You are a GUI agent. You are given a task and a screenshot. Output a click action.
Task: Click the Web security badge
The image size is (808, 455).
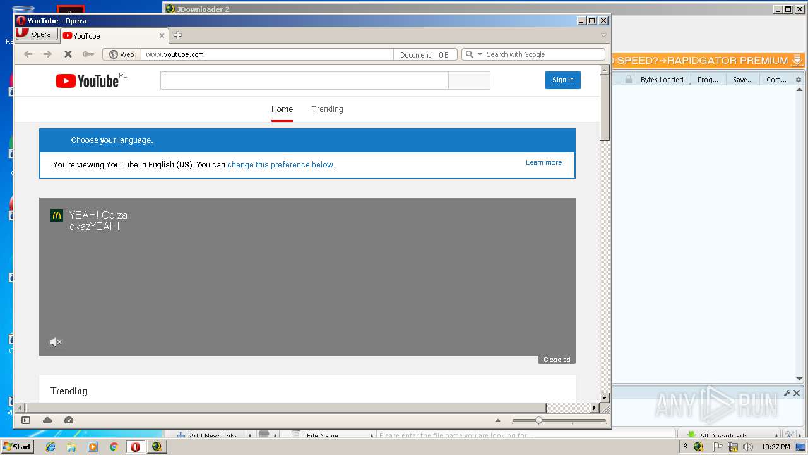pos(122,54)
